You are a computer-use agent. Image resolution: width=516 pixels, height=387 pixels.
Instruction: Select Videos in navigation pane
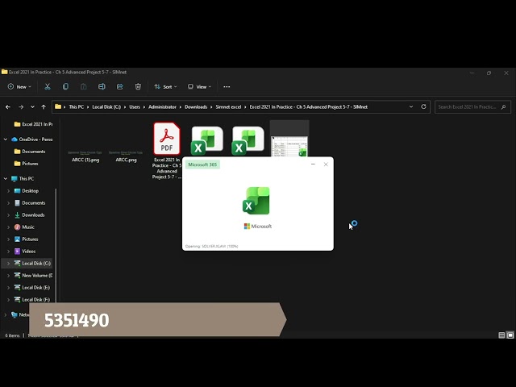click(x=25, y=252)
